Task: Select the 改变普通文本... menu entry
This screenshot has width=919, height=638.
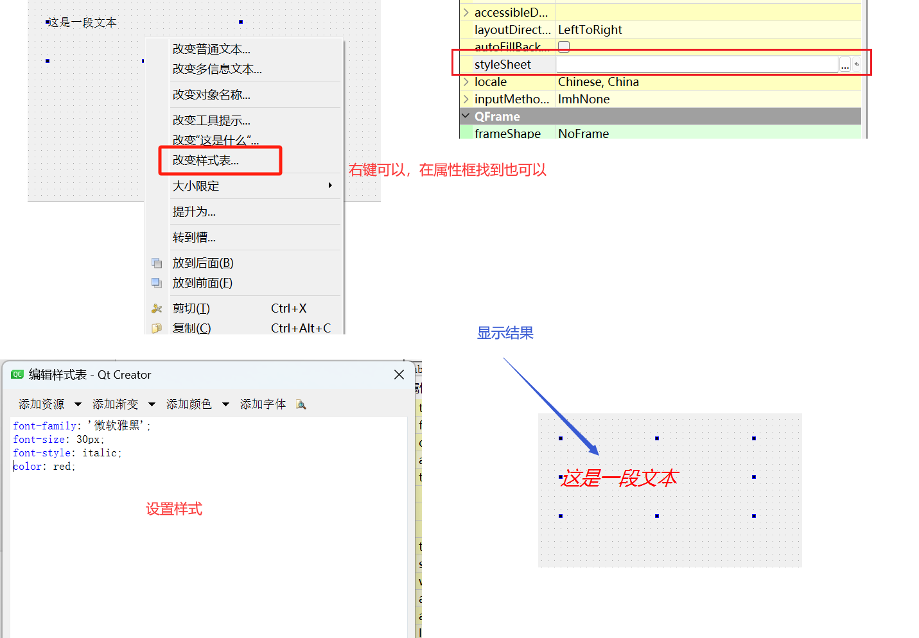Action: point(211,49)
